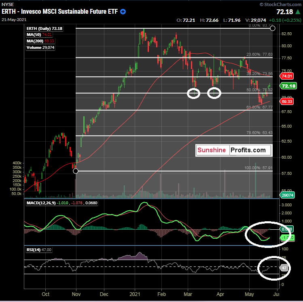
Task: Select the Fibonacci handle circle at the 0.00% line
Action: tap(273, 28)
